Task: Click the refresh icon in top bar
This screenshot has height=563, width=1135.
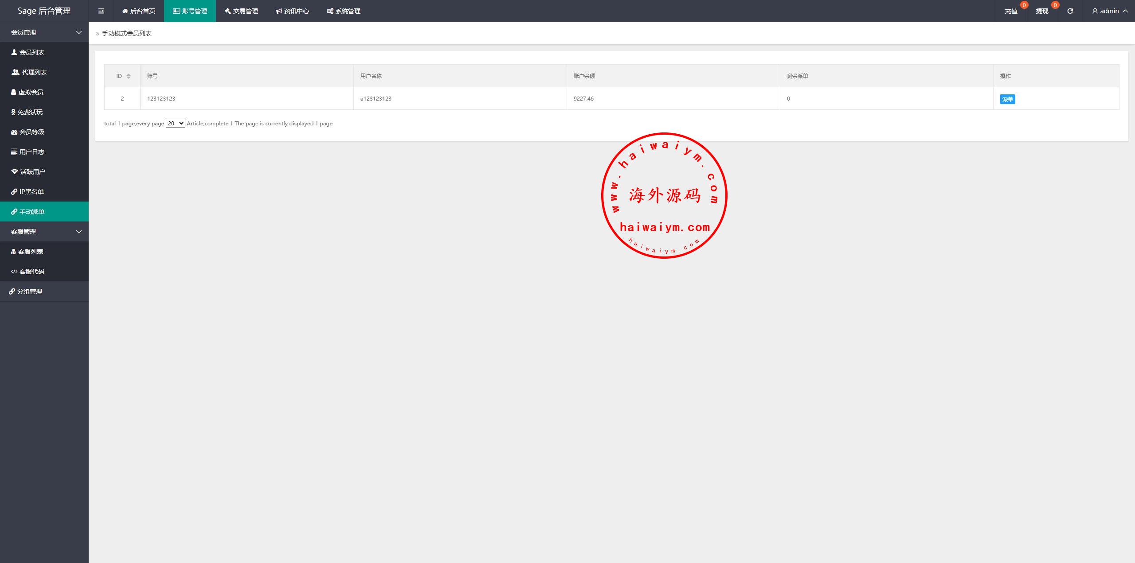Action: [x=1070, y=11]
